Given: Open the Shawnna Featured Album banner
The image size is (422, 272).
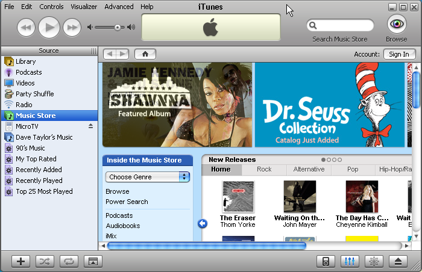Looking at the screenshot, I should click(x=177, y=105).
